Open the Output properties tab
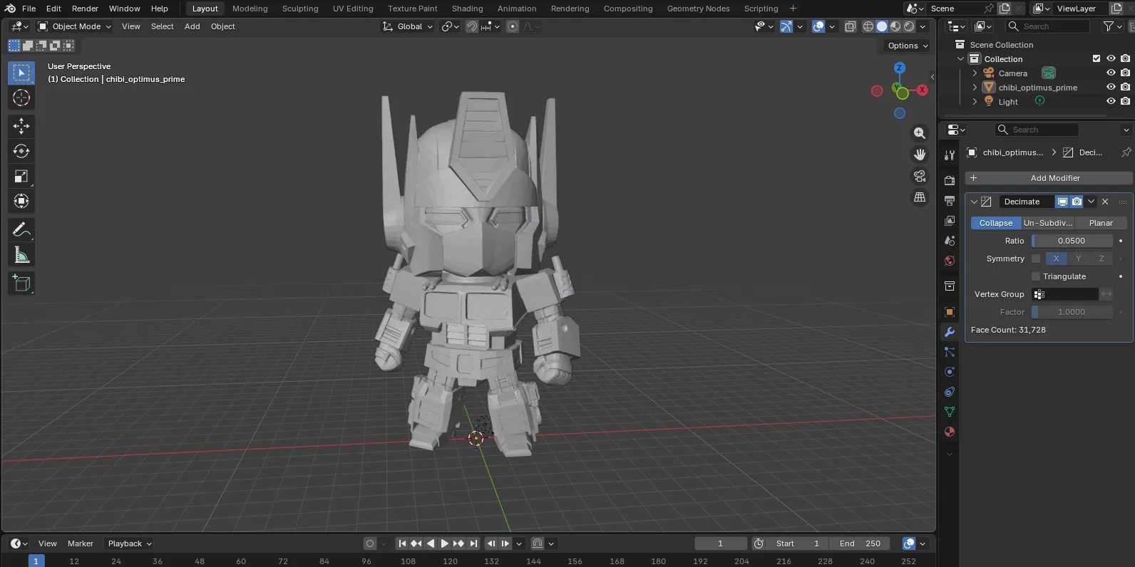Image resolution: width=1135 pixels, height=567 pixels. click(950, 201)
